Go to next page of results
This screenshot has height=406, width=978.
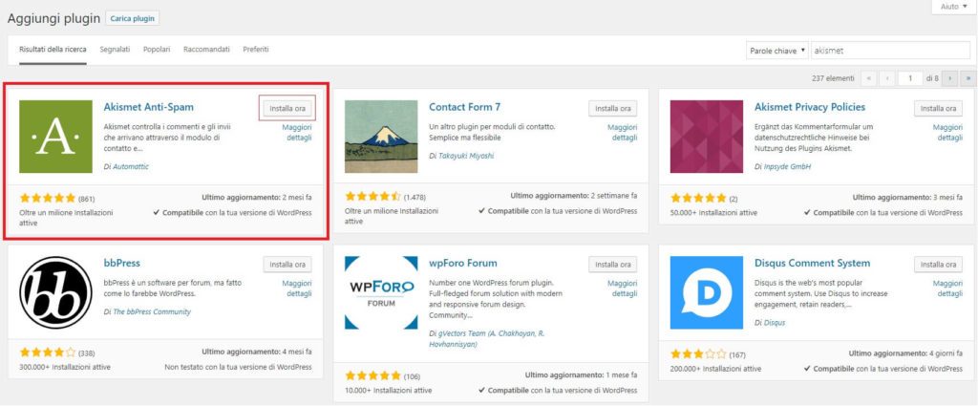(950, 78)
